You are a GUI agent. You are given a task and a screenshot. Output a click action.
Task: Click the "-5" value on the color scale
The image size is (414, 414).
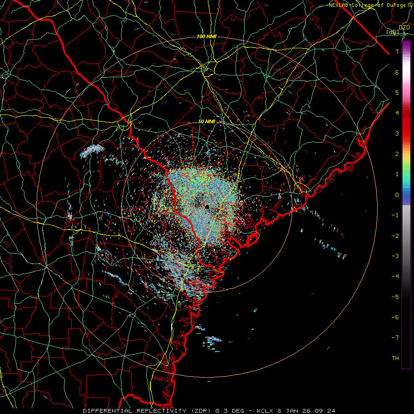coord(395,297)
